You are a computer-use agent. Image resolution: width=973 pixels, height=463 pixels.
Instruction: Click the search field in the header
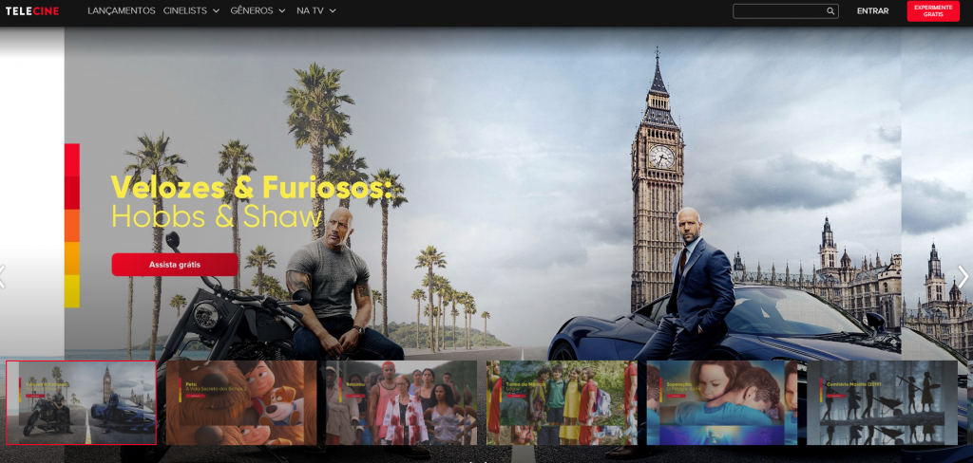[786, 11]
